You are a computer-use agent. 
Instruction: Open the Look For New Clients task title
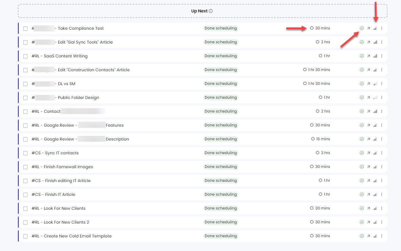click(64, 208)
